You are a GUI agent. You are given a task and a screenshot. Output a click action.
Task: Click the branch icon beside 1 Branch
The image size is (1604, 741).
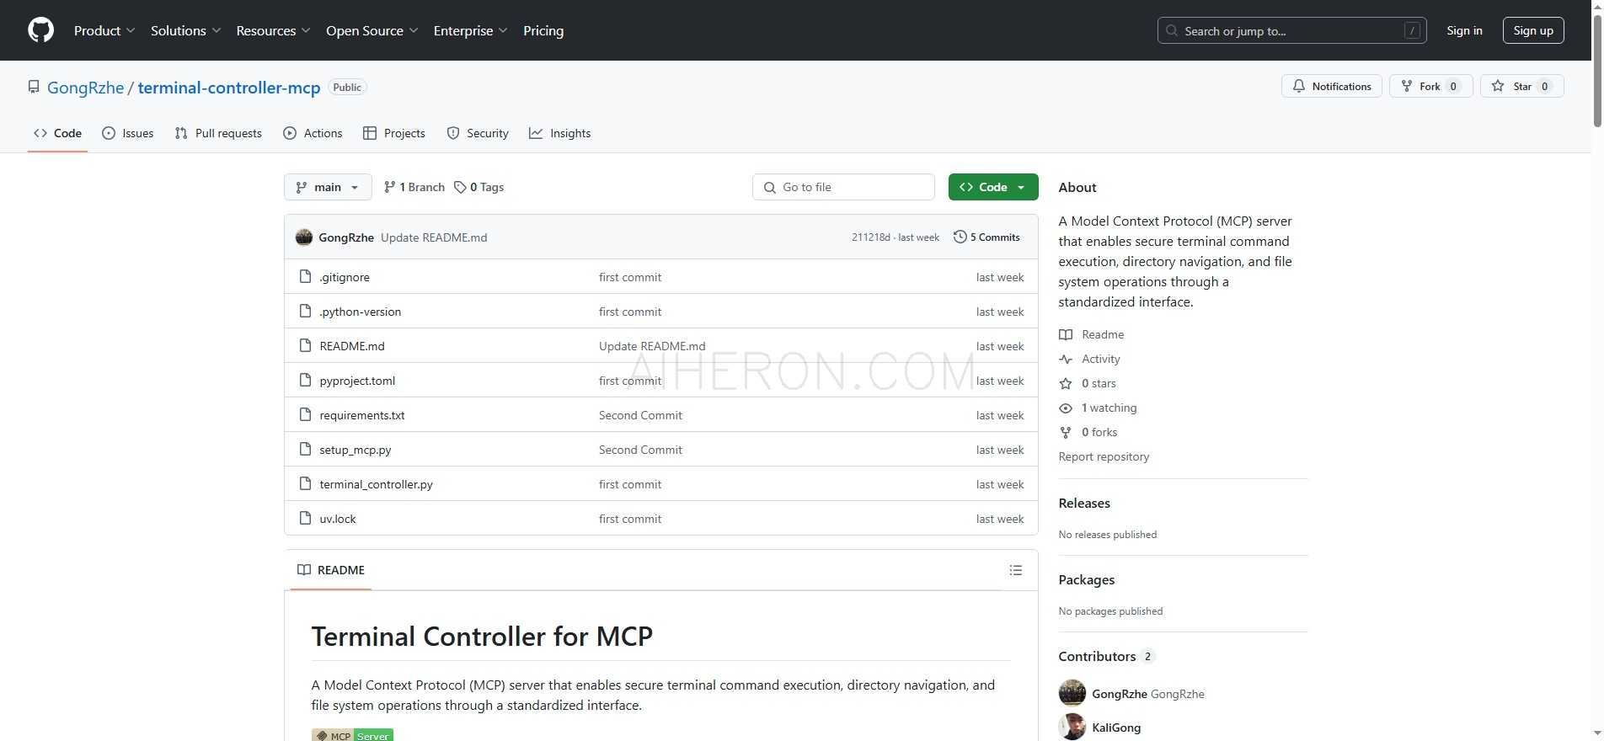pyautogui.click(x=389, y=187)
